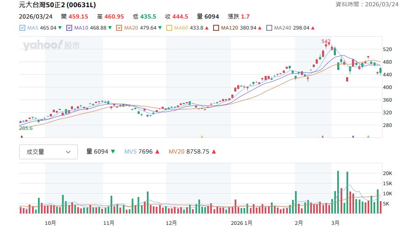406x232 pixels.
Task: Uncheck the MA5 moving average checkbox
Action: [x=22, y=28]
